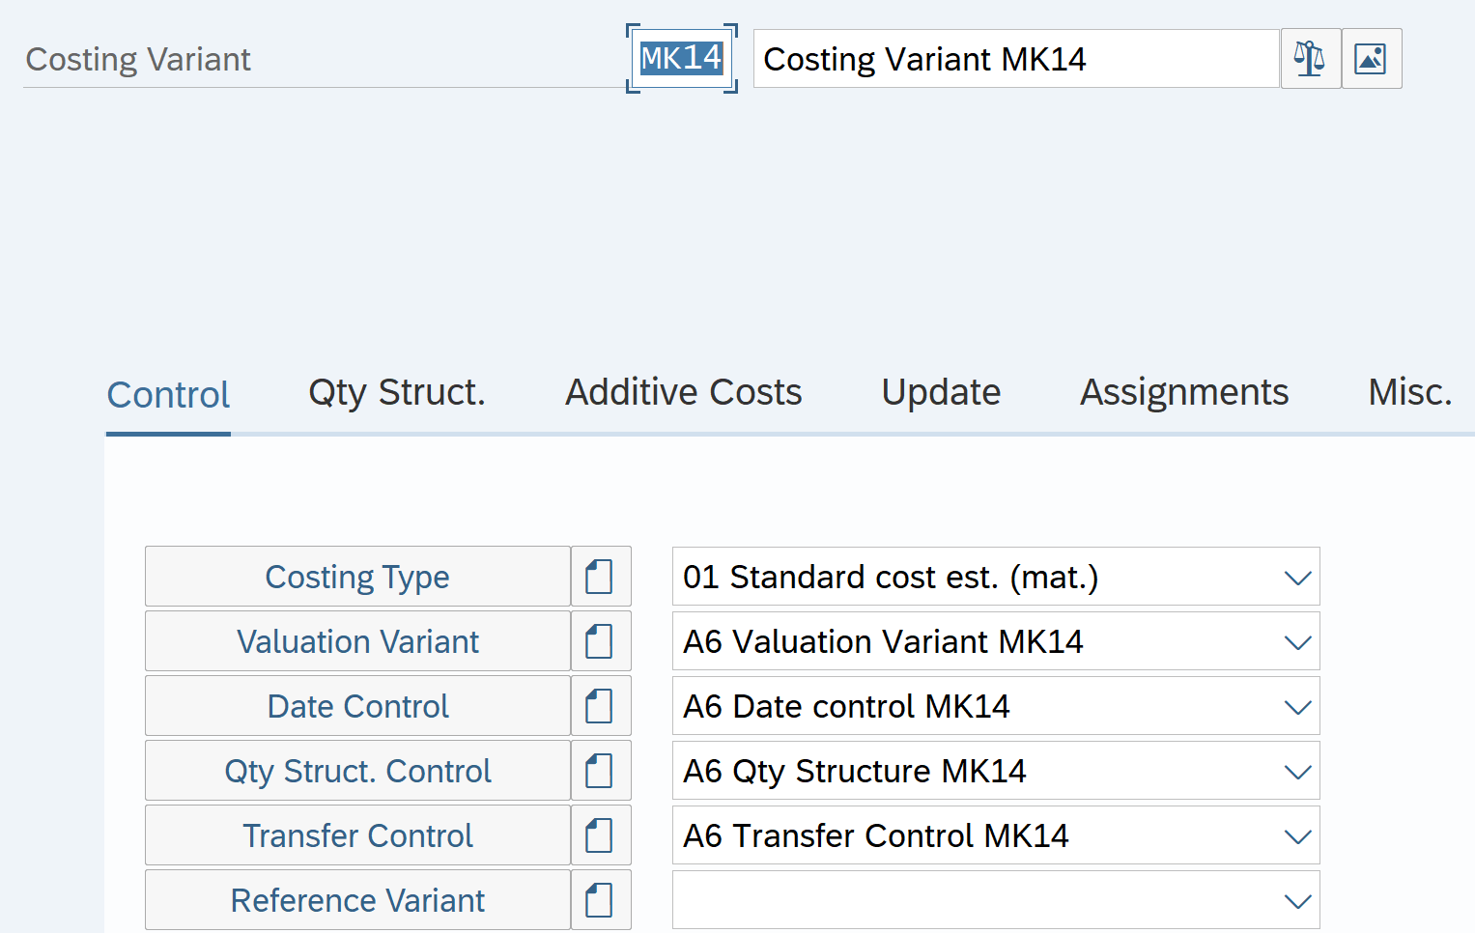Click the document icon next to Costing Type
Screen dimensions: 1475x933
tap(600, 577)
